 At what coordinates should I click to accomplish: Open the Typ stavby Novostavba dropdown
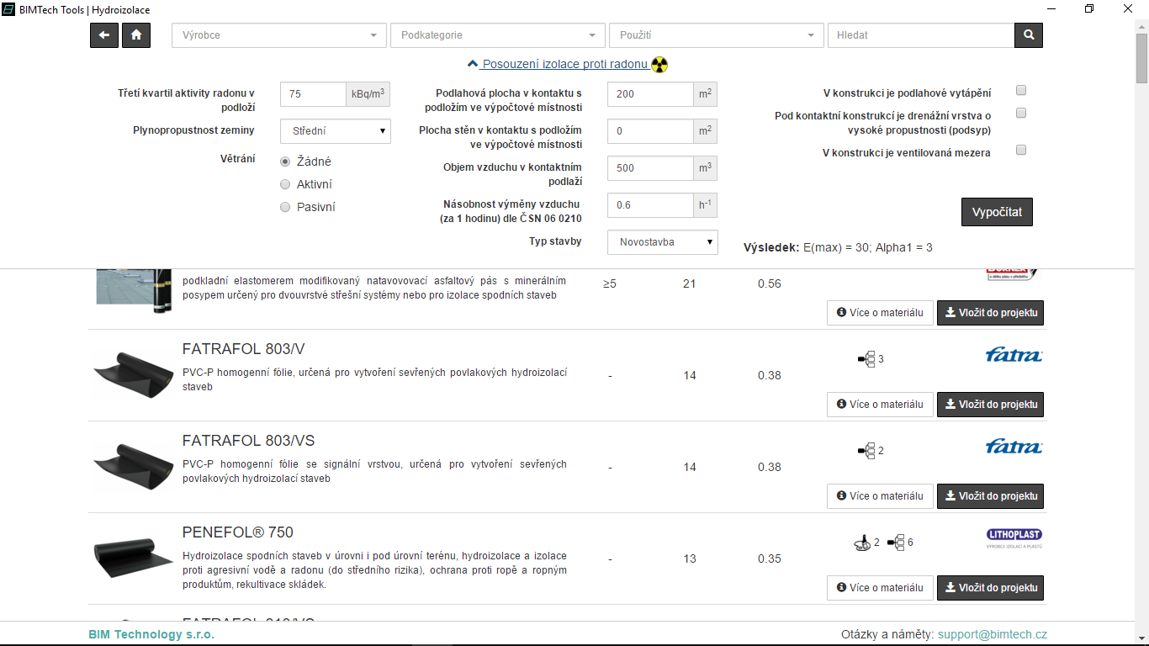[662, 242]
